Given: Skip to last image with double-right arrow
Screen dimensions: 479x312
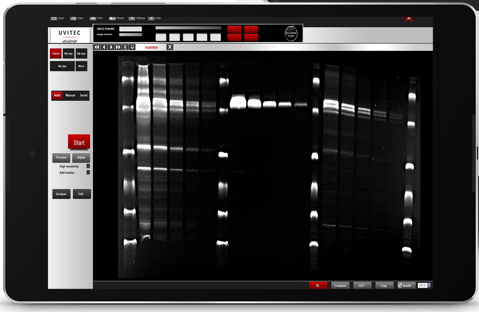Looking at the screenshot, I should tap(118, 47).
